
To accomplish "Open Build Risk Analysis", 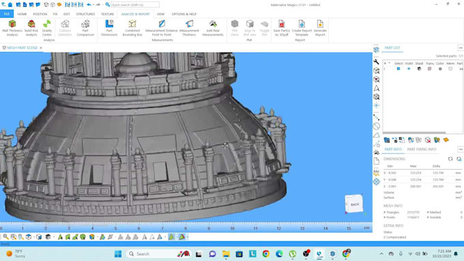I will click(x=31, y=28).
